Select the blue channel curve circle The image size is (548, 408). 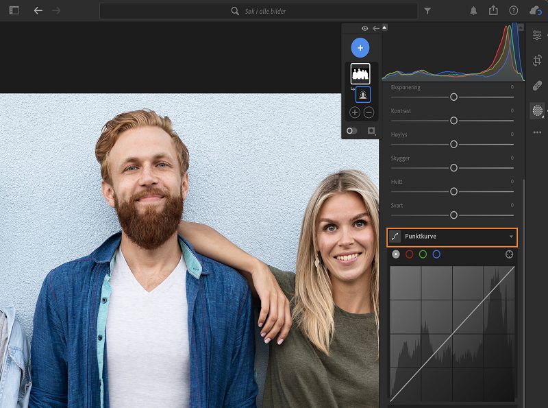(436, 254)
